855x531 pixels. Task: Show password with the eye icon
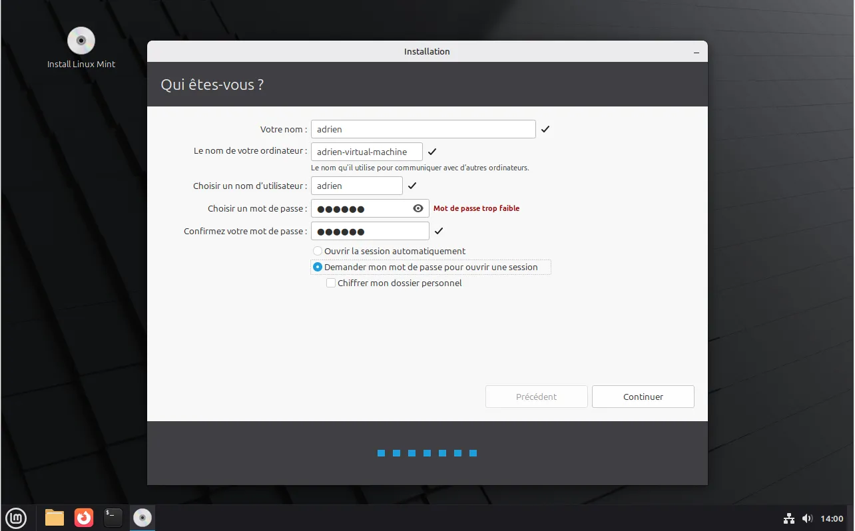point(418,208)
